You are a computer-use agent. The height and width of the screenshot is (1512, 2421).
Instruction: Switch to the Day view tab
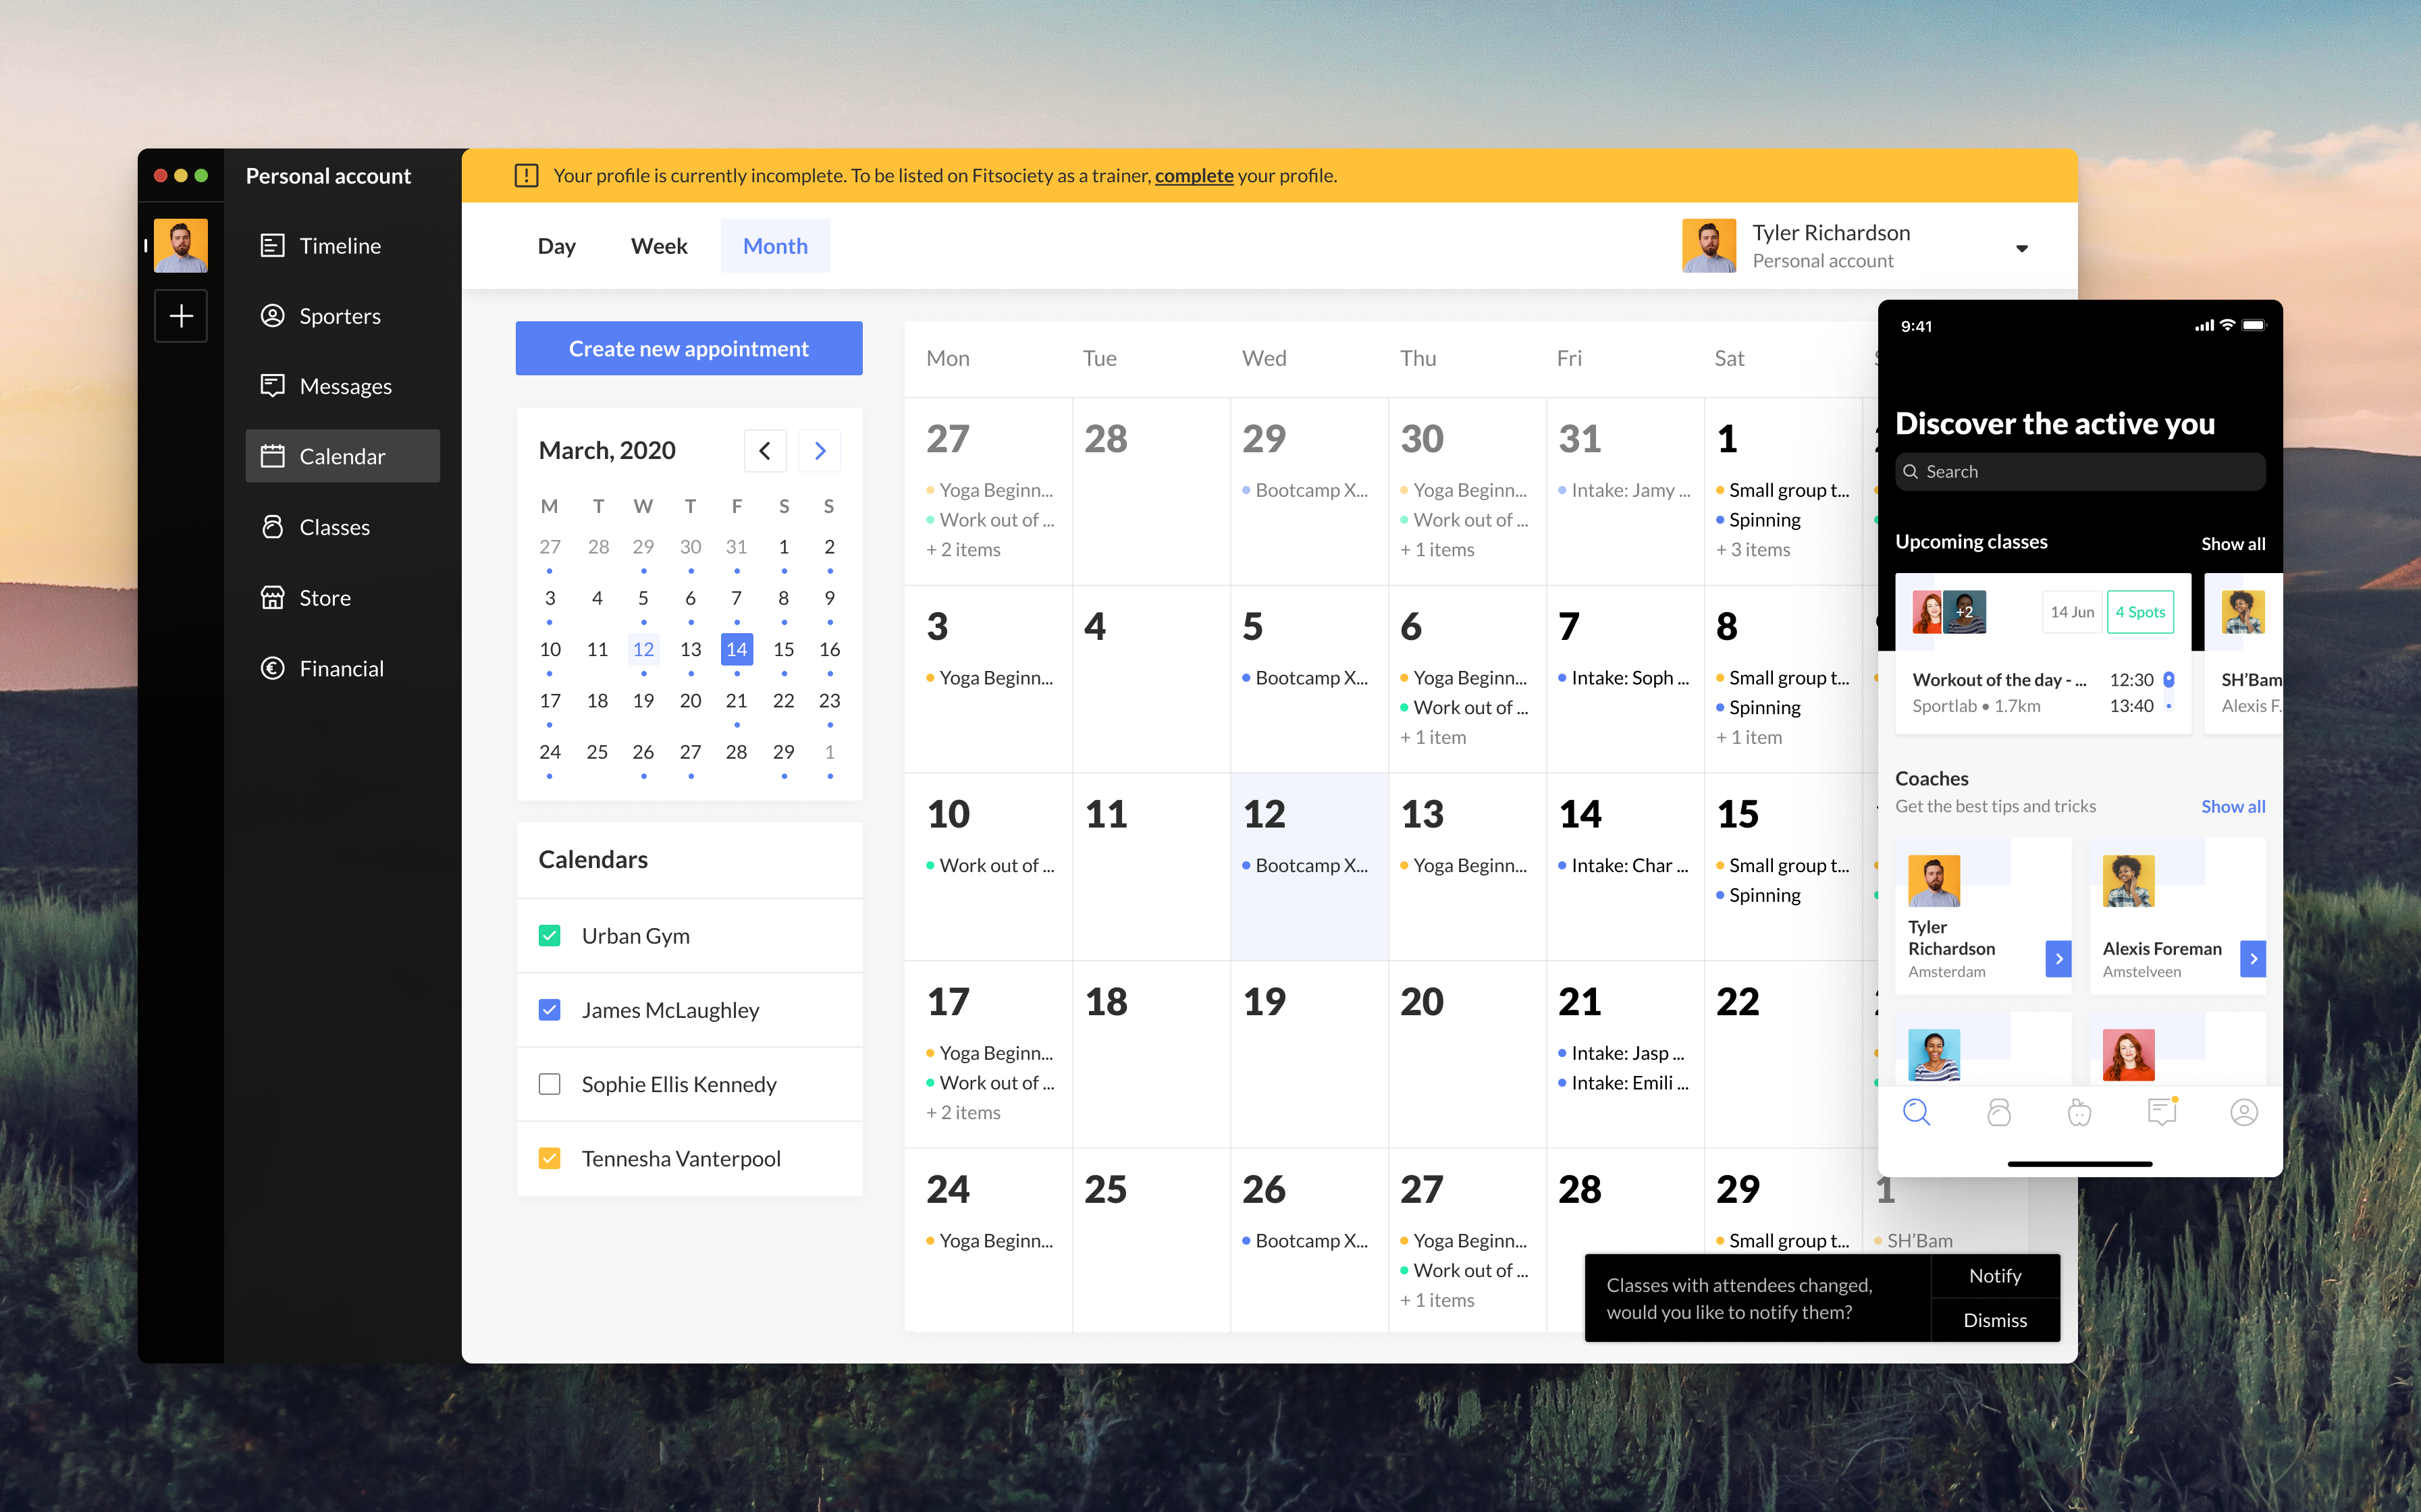(x=556, y=246)
